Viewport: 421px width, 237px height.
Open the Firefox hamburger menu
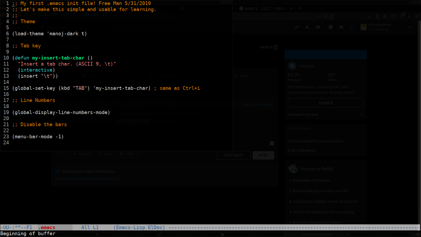(x=417, y=16)
